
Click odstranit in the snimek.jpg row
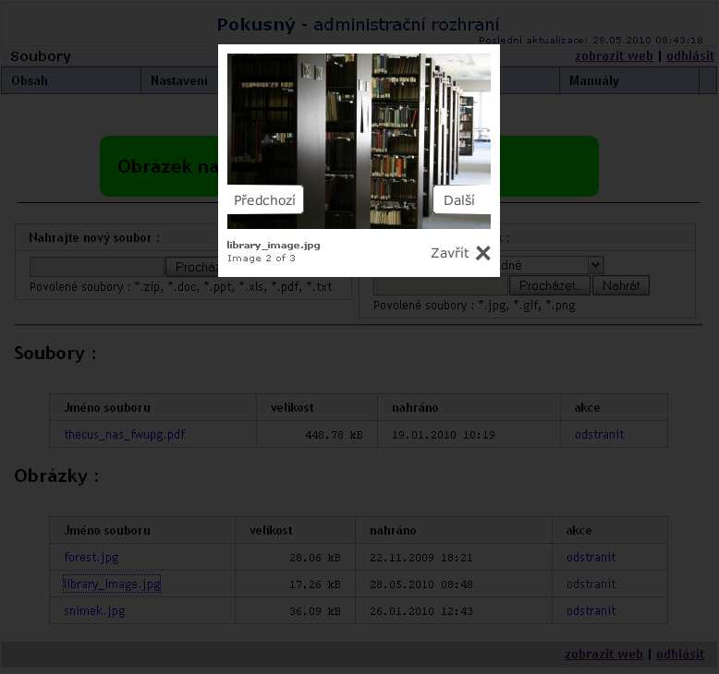point(591,611)
